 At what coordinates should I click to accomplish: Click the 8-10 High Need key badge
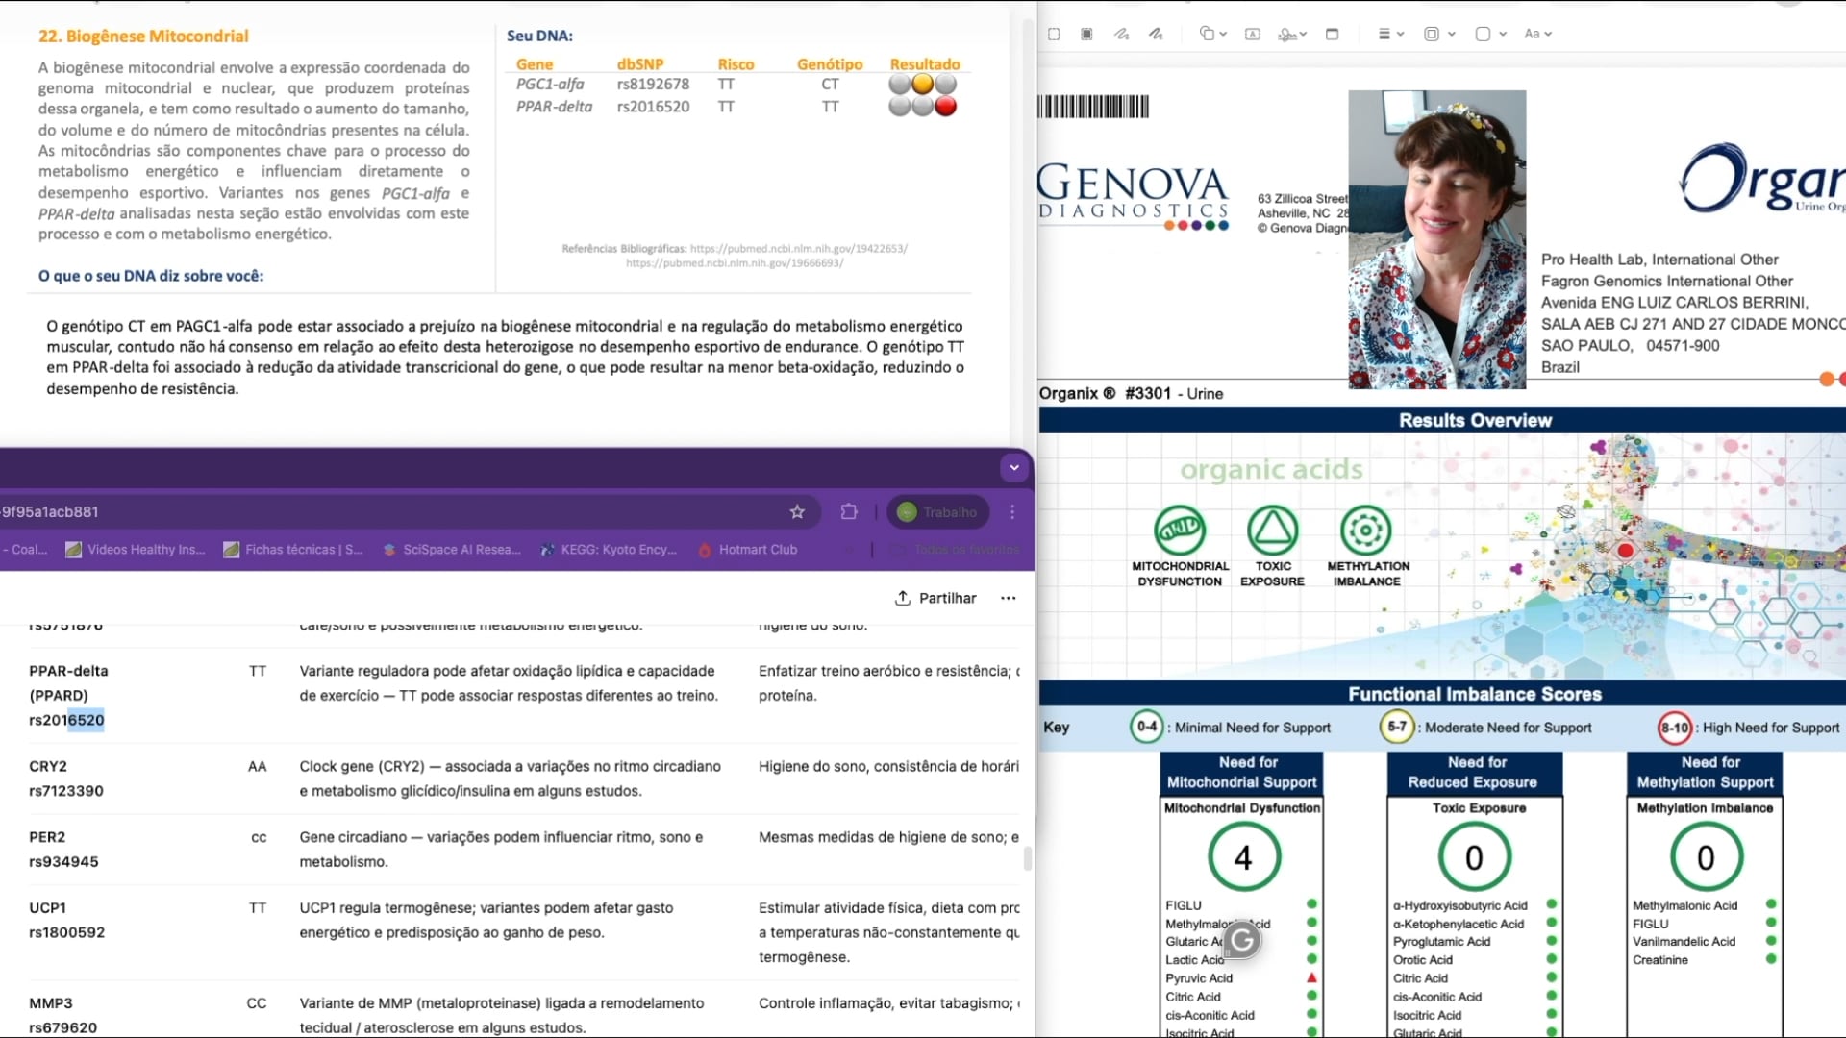pos(1675,728)
